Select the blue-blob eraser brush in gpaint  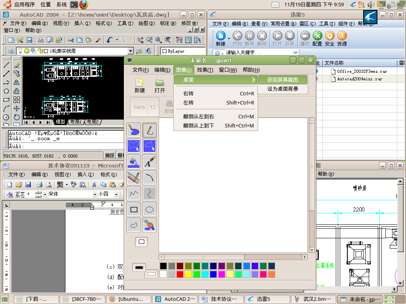(134, 130)
